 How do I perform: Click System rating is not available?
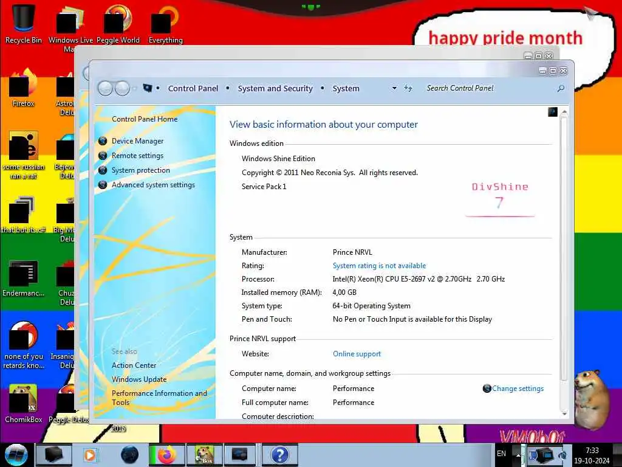coord(379,266)
